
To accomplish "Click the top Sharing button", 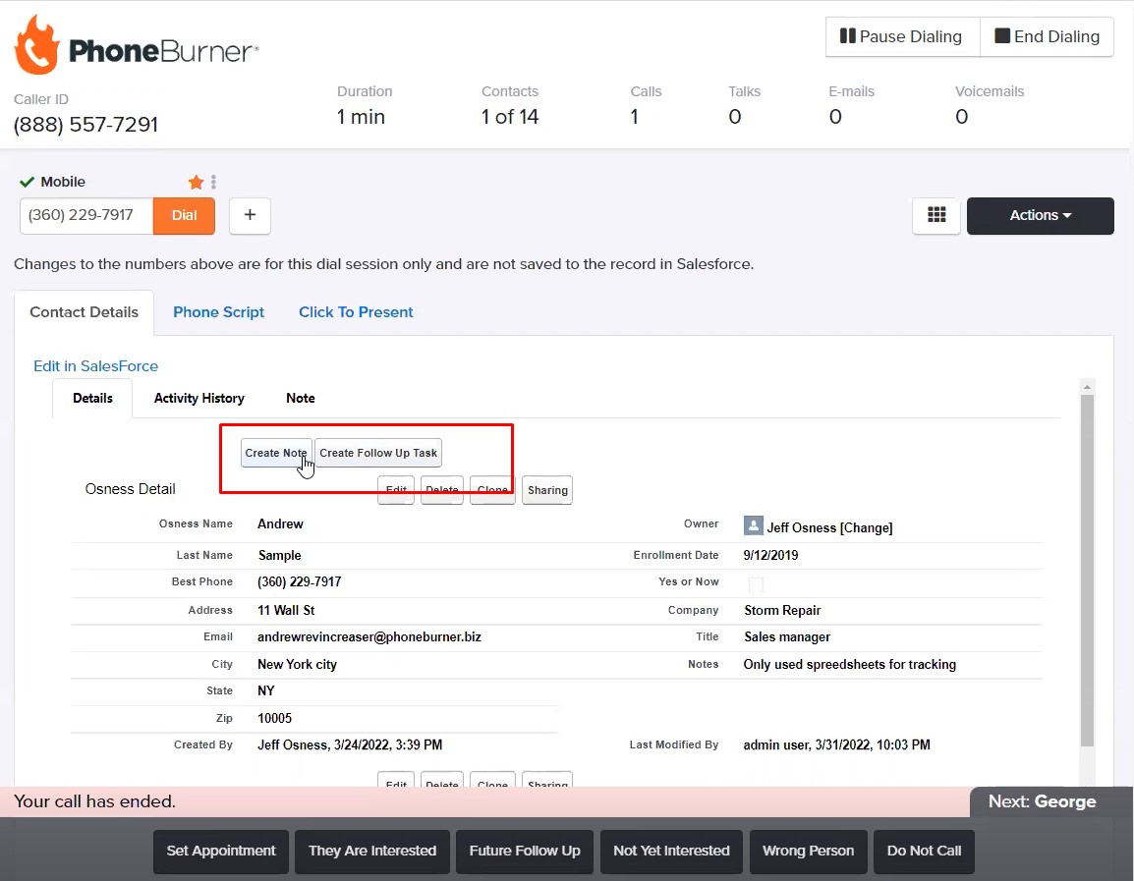I will coord(547,490).
